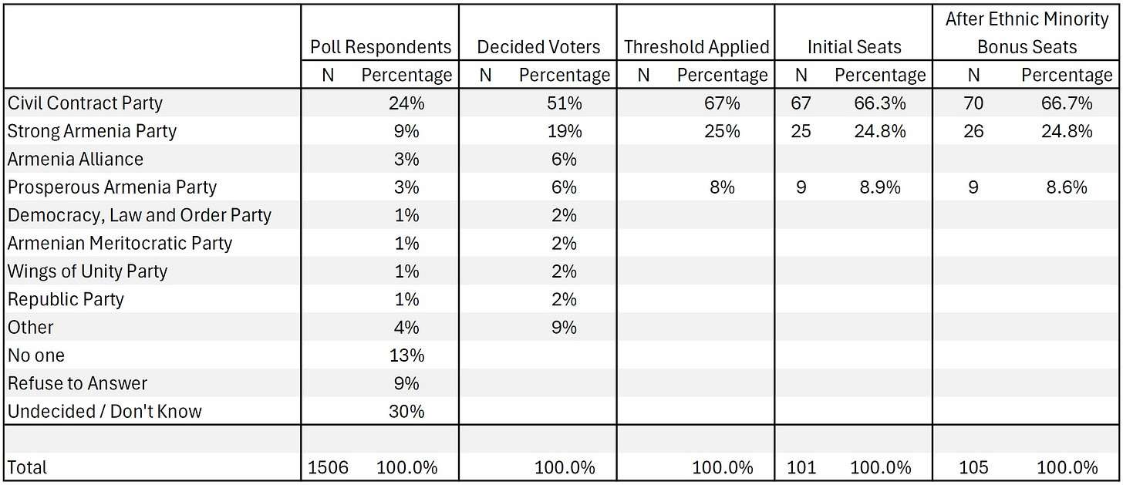This screenshot has width=1123, height=485.
Task: Select the Strong Armenia Party row label
Action: (92, 131)
